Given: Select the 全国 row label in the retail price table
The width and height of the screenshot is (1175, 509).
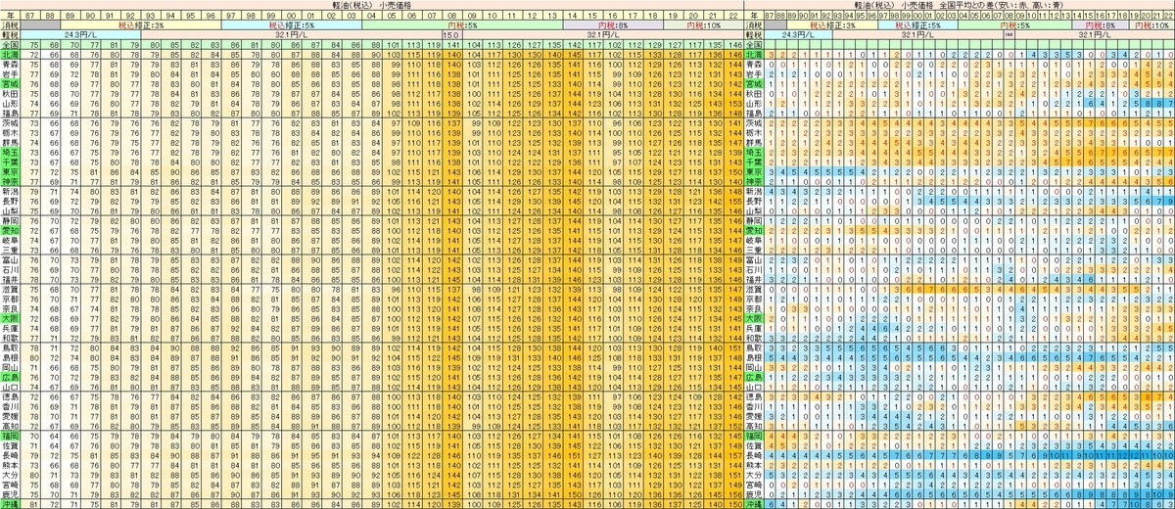Looking at the screenshot, I should point(11,45).
